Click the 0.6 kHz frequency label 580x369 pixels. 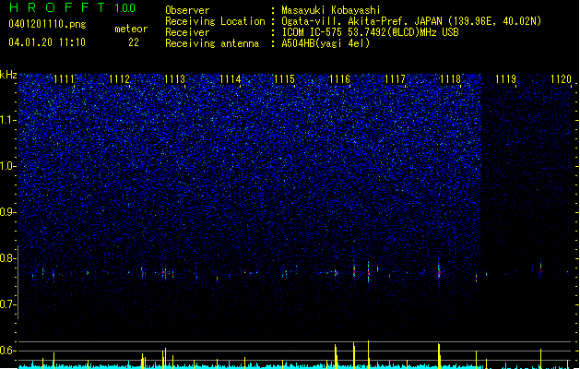point(8,351)
